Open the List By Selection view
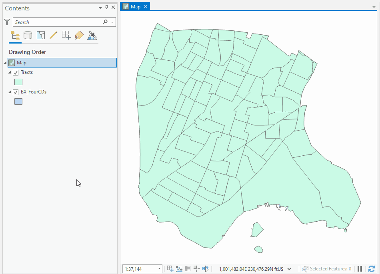 tap(40, 35)
